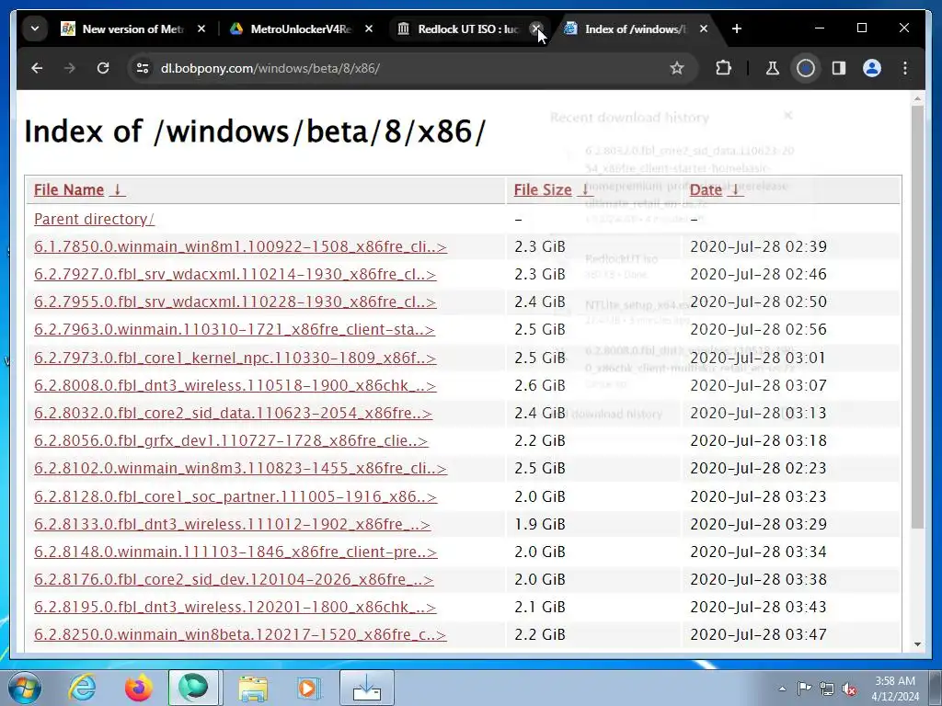942x706 pixels.
Task: Open a new browser tab
Action: [x=737, y=28]
